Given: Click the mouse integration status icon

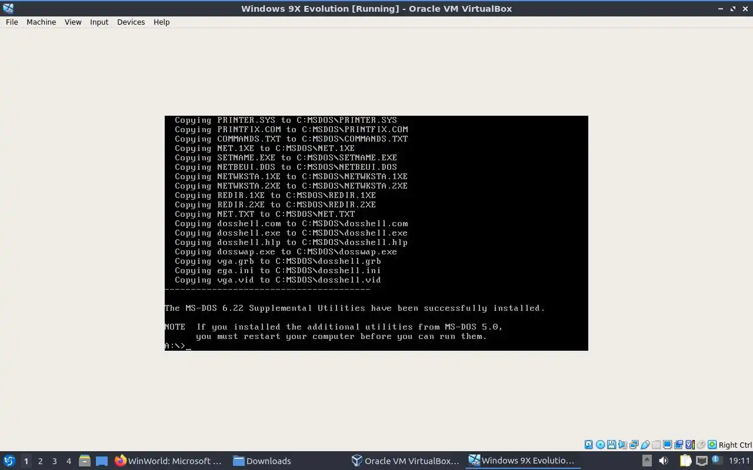Looking at the screenshot, I should point(701,445).
